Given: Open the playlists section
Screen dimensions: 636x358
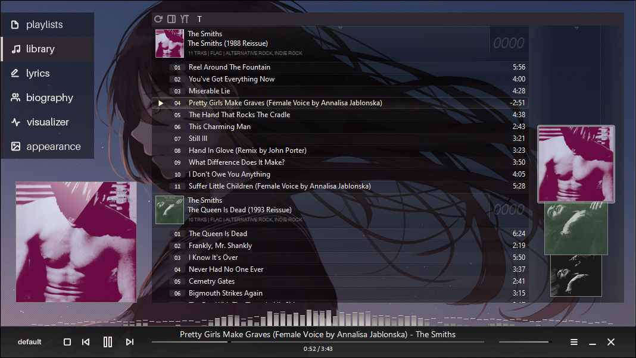Looking at the screenshot, I should [48, 25].
